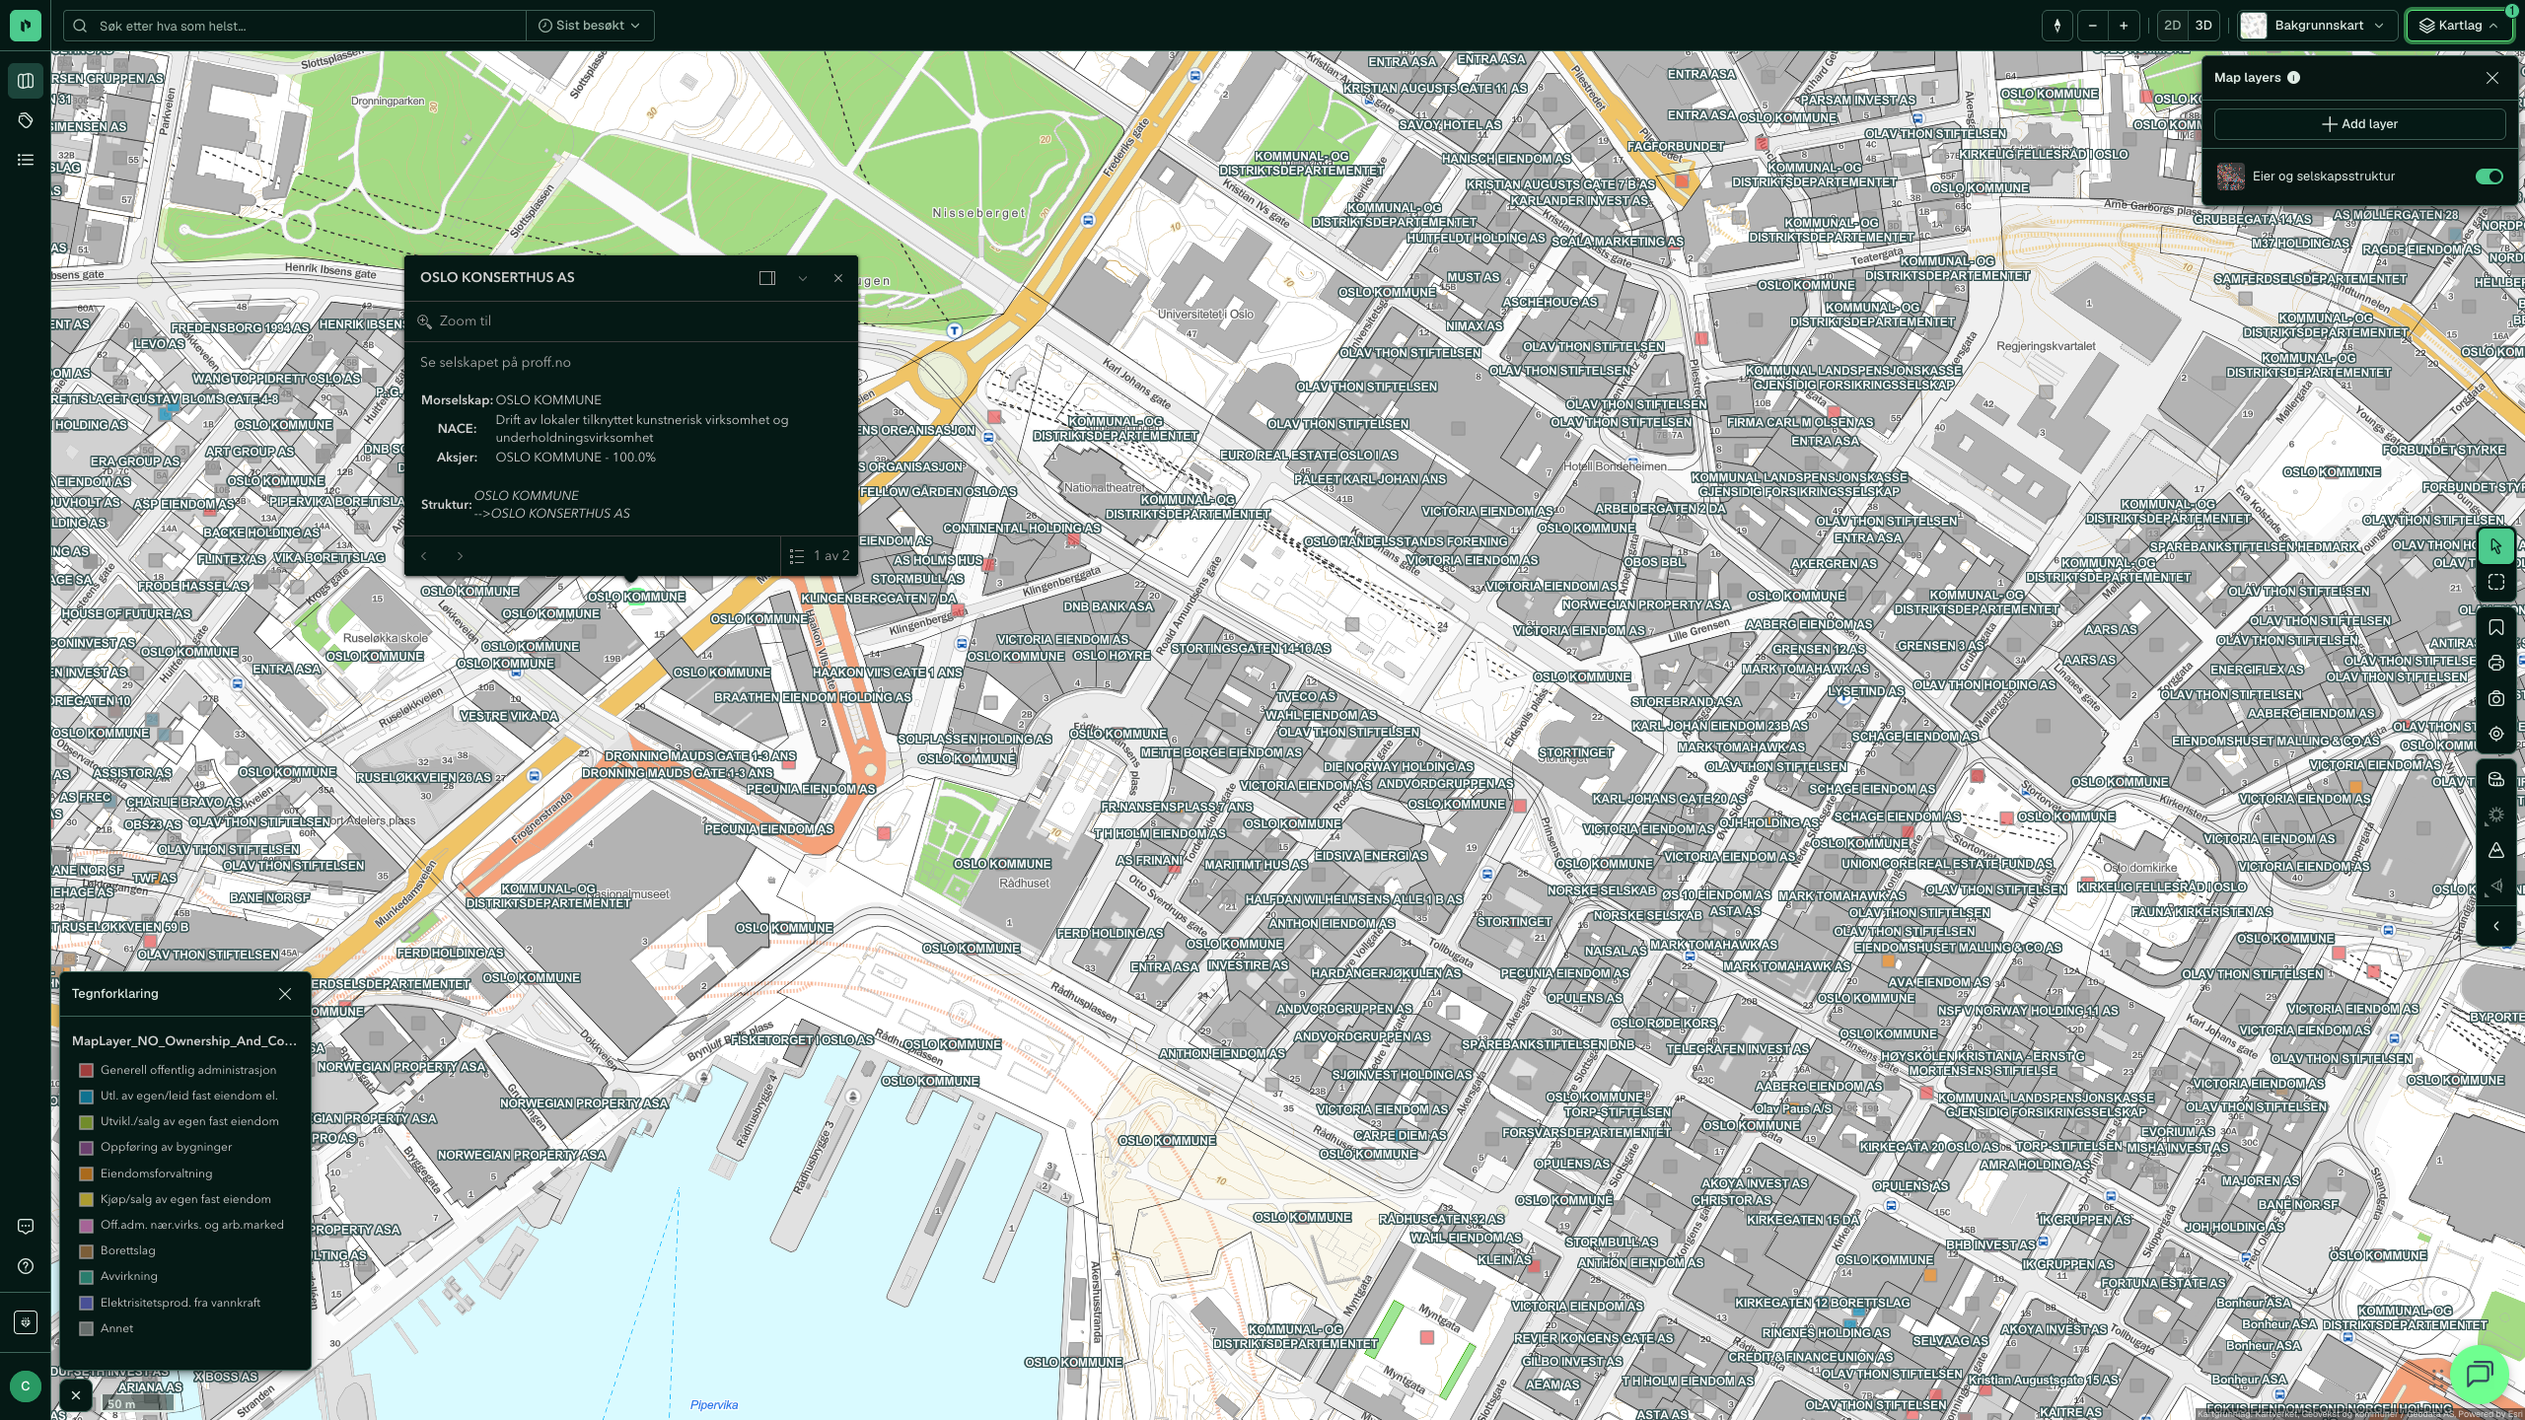Dock the OSLO KONSERTHUS AS popup
The width and height of the screenshot is (2525, 1420).
tap(767, 278)
